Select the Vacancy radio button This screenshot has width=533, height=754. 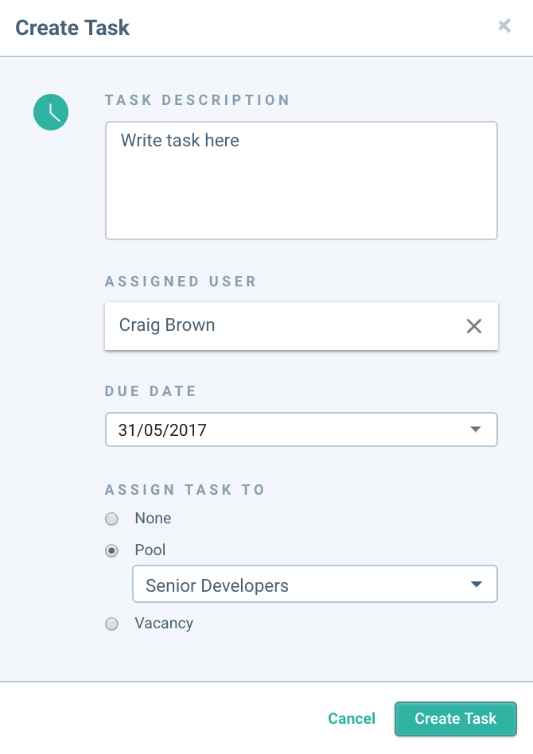[111, 624]
